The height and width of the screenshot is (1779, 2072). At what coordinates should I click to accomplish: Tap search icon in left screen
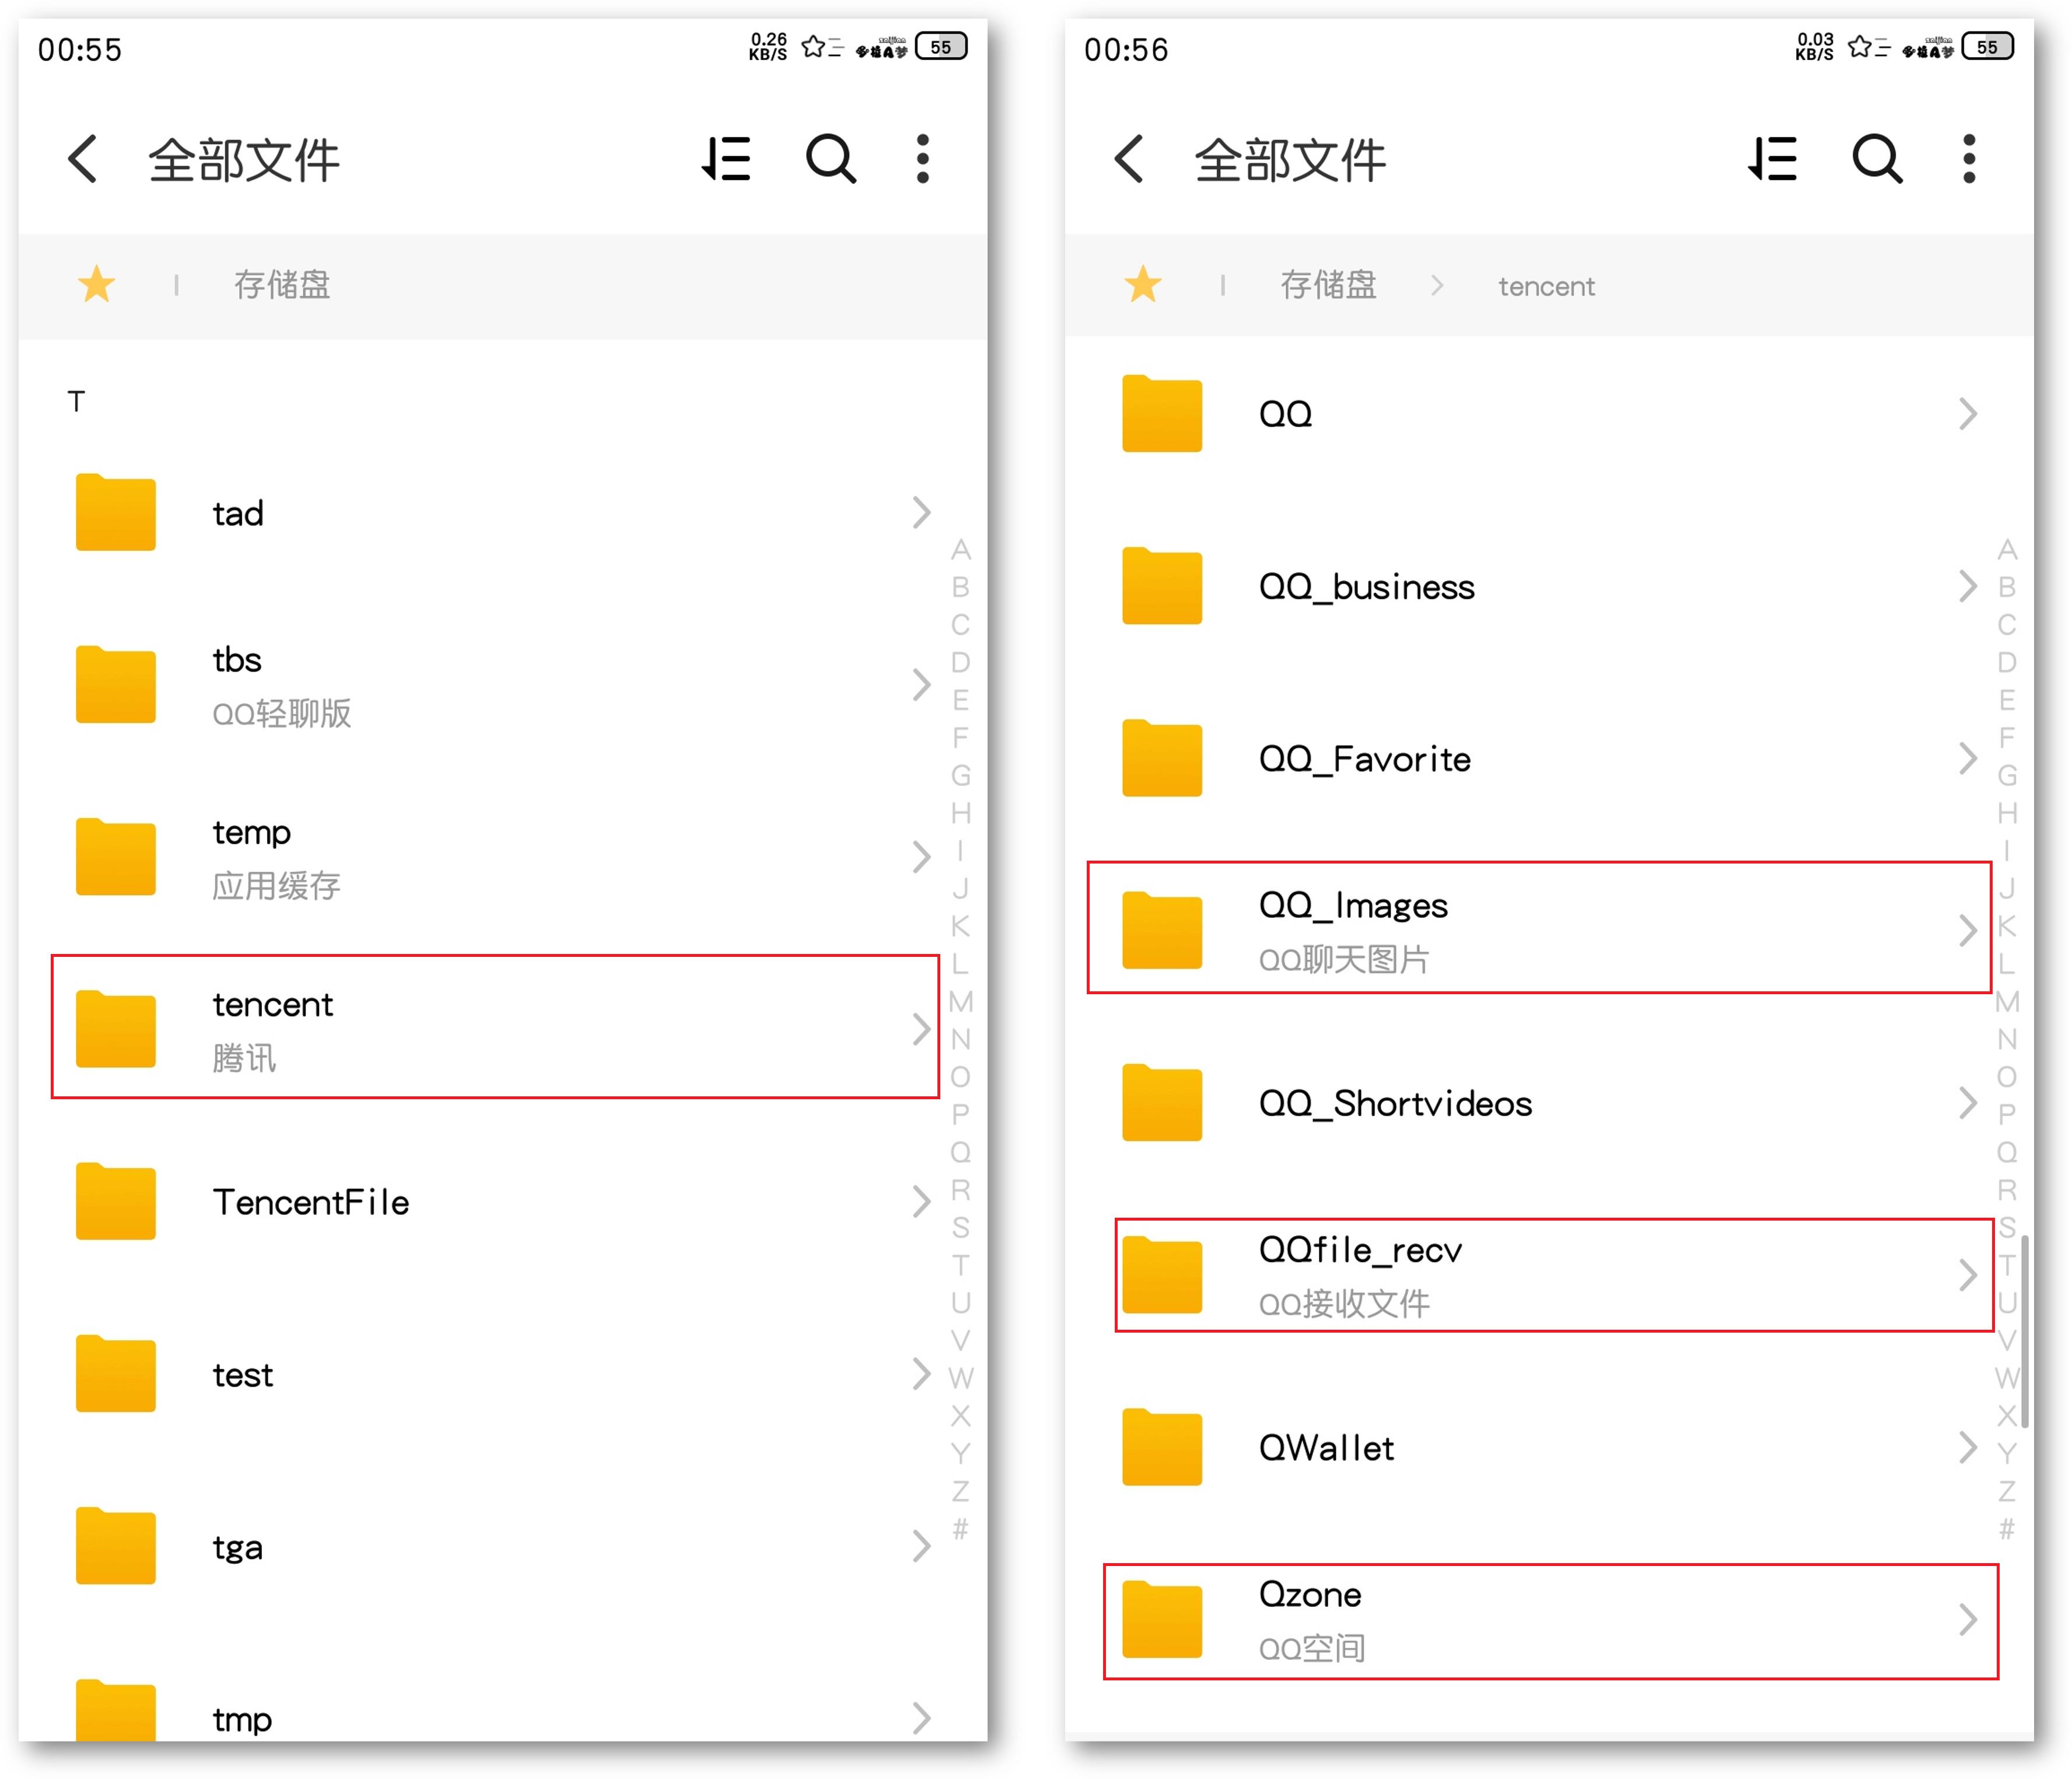pyautogui.click(x=831, y=159)
